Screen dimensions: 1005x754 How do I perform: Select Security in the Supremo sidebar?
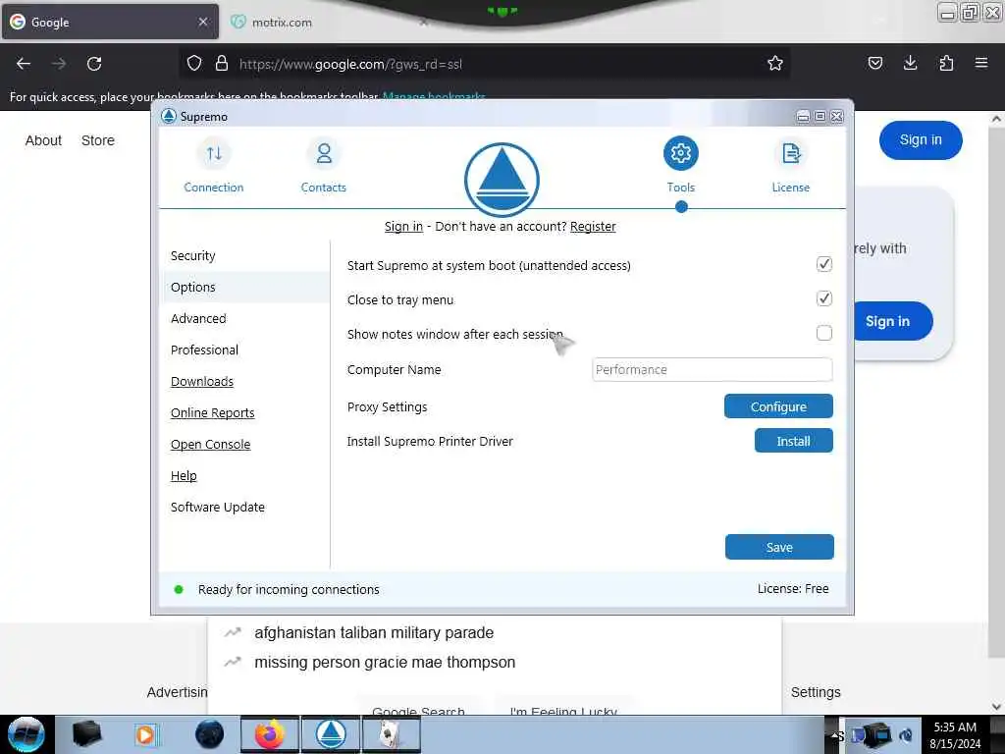tap(193, 256)
